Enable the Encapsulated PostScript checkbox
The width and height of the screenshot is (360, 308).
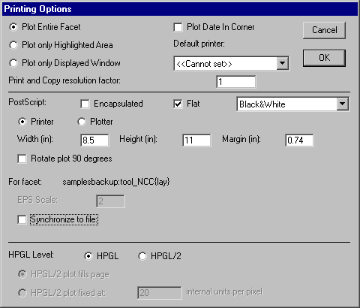coord(85,104)
